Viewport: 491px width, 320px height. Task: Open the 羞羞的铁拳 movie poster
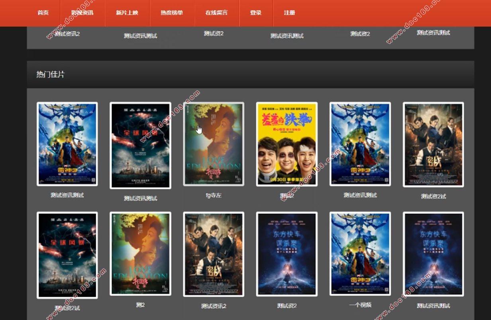coord(287,144)
